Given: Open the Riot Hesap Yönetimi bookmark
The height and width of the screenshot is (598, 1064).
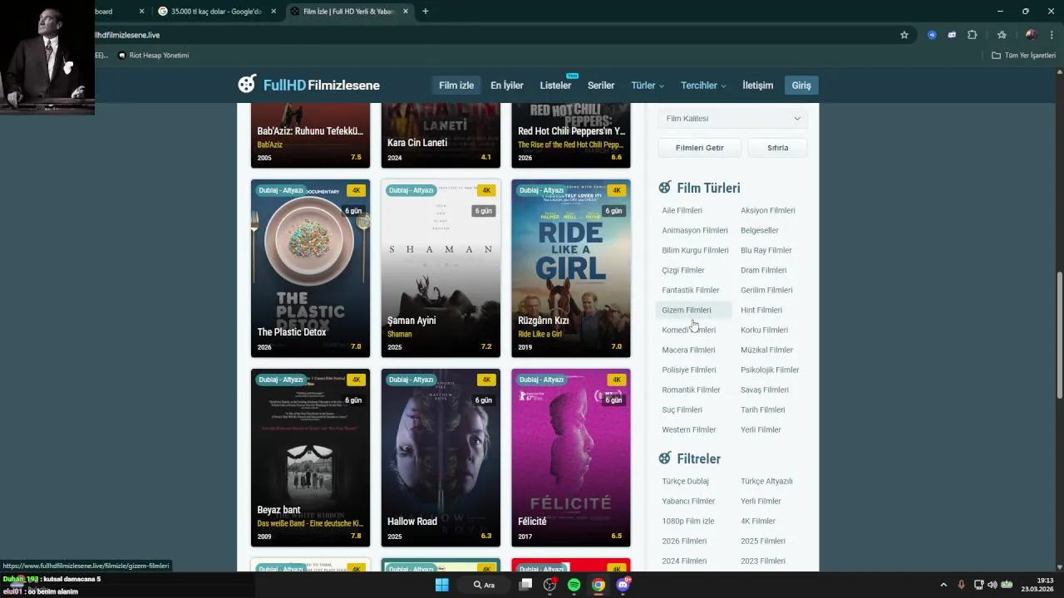Looking at the screenshot, I should (x=154, y=56).
